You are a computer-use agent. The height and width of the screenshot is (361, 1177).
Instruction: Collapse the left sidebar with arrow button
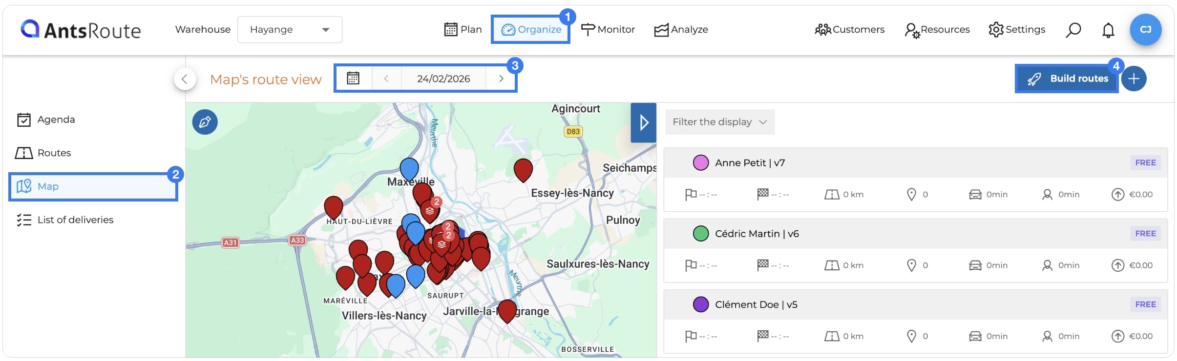(x=185, y=79)
